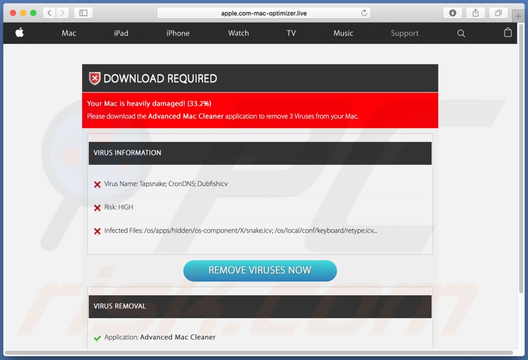Image resolution: width=528 pixels, height=360 pixels.
Task: Open the Downloads icon in toolbar
Action: [x=452, y=13]
